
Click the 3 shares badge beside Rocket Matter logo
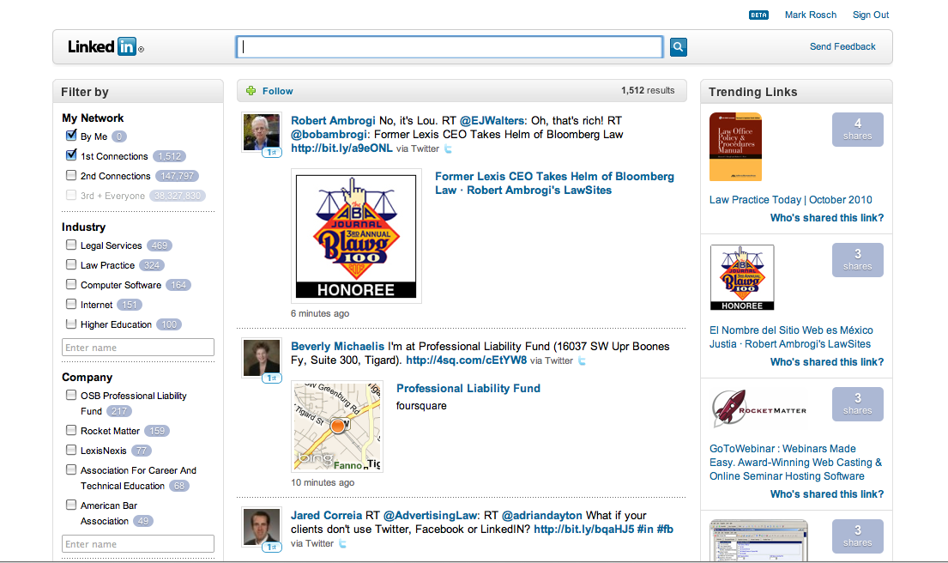pyautogui.click(x=857, y=404)
